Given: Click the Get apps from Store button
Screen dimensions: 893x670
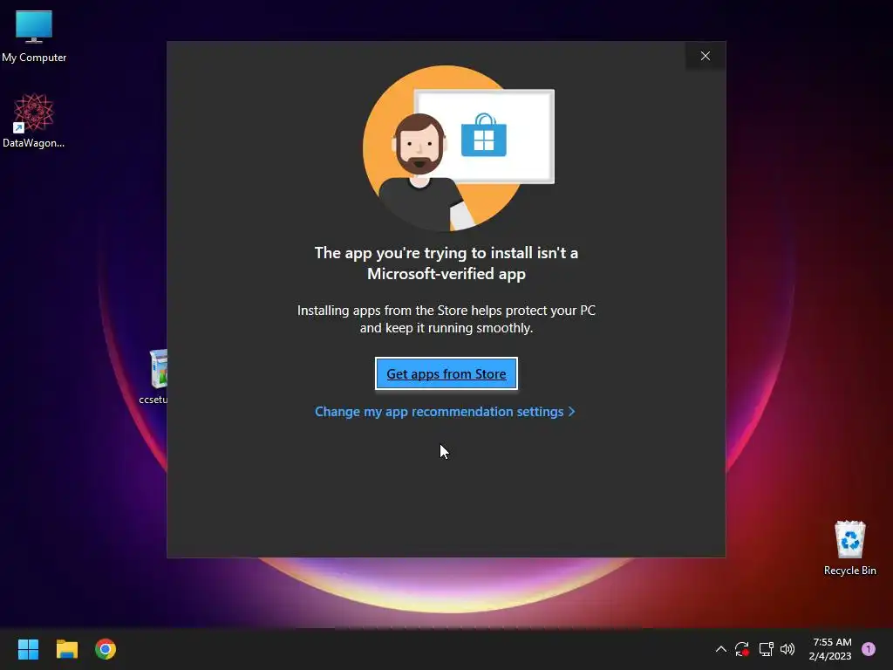Looking at the screenshot, I should (x=446, y=373).
